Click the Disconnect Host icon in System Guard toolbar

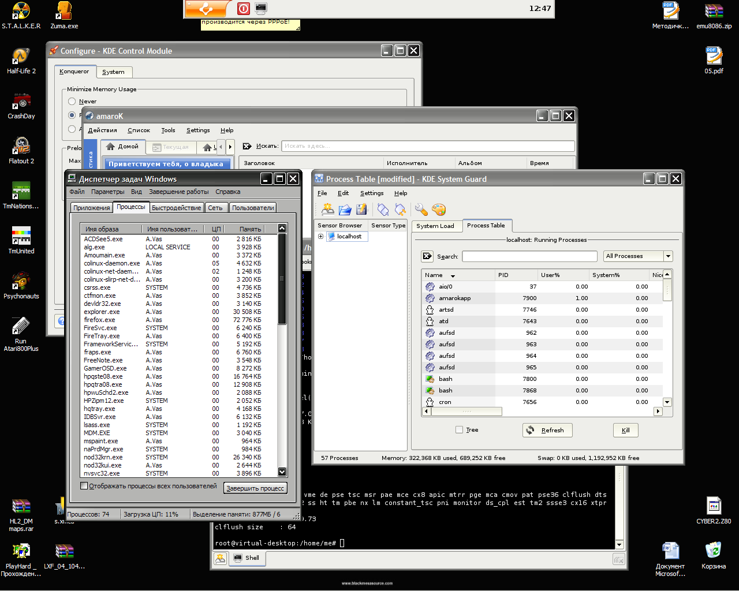[x=400, y=210]
